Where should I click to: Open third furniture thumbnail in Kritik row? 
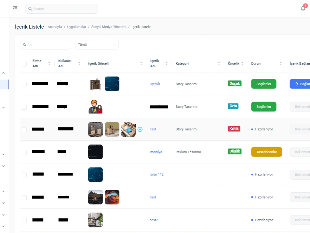(129, 129)
